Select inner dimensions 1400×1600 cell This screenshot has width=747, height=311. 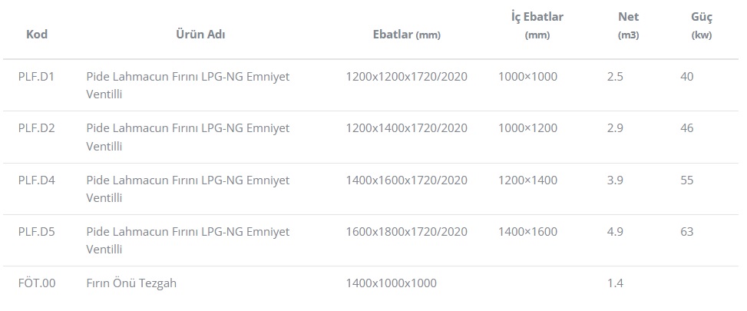click(528, 232)
